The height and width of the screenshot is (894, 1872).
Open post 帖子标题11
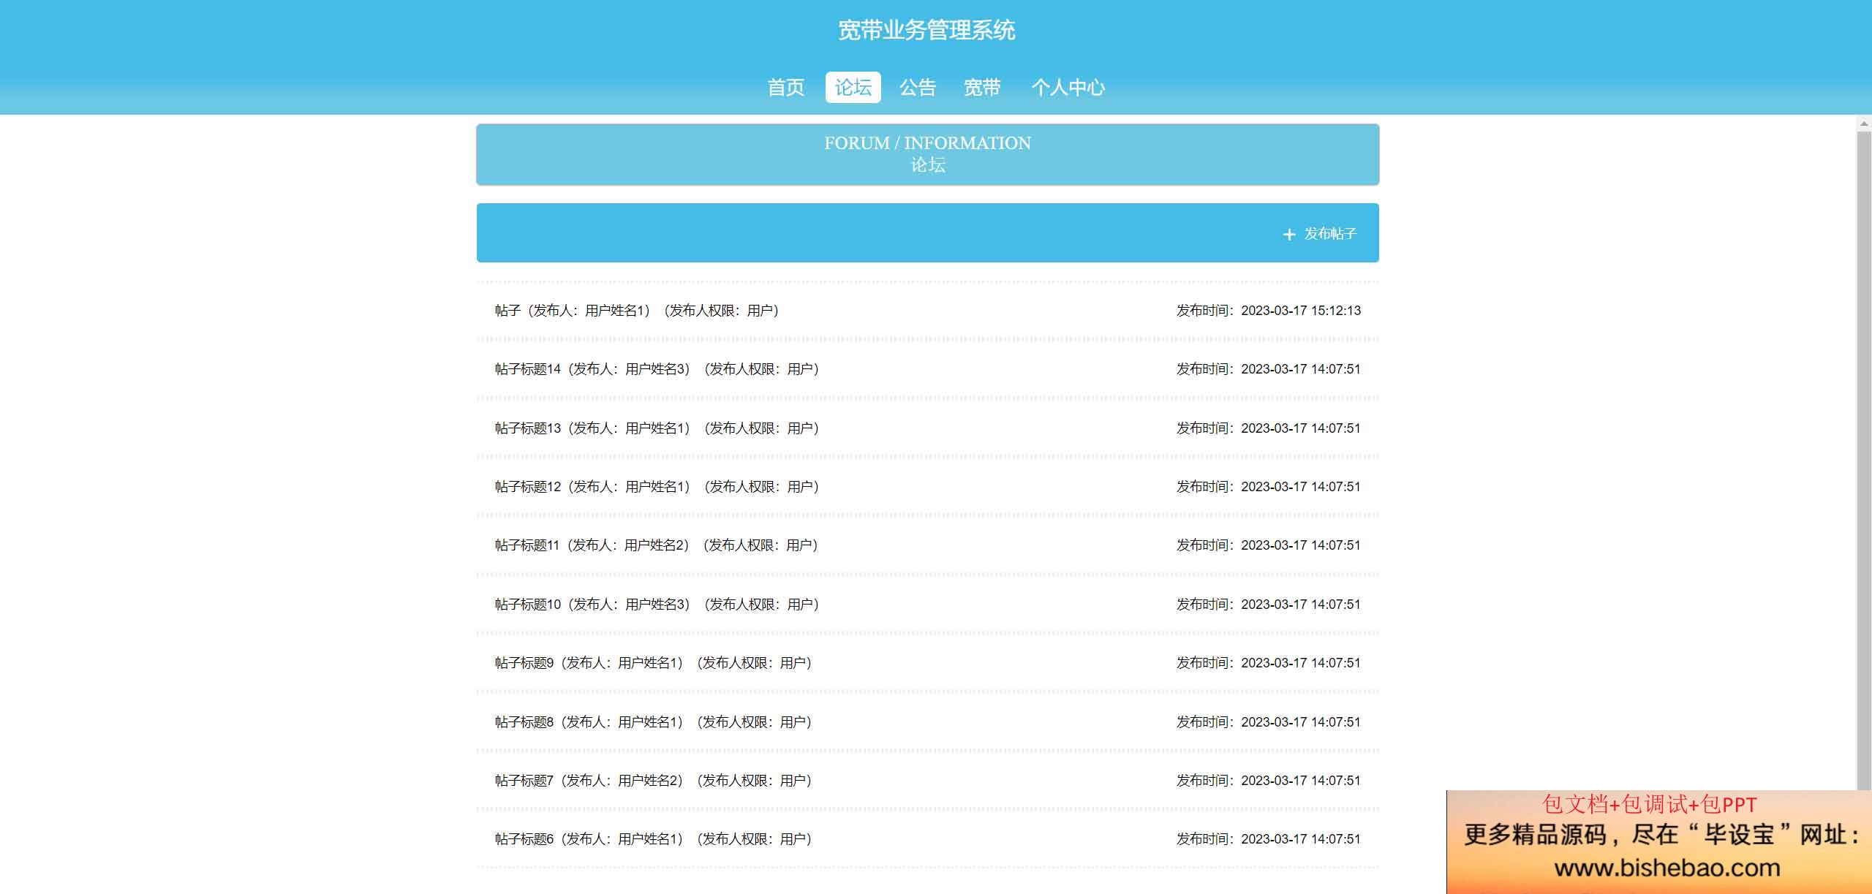pyautogui.click(x=656, y=545)
